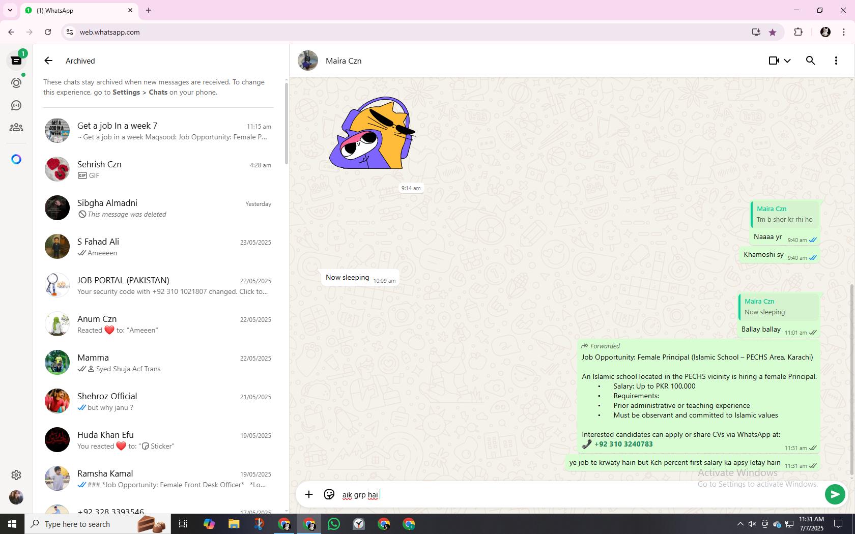Click the Windows taskbar search box
Viewport: 855px width, 534px height.
click(x=97, y=524)
